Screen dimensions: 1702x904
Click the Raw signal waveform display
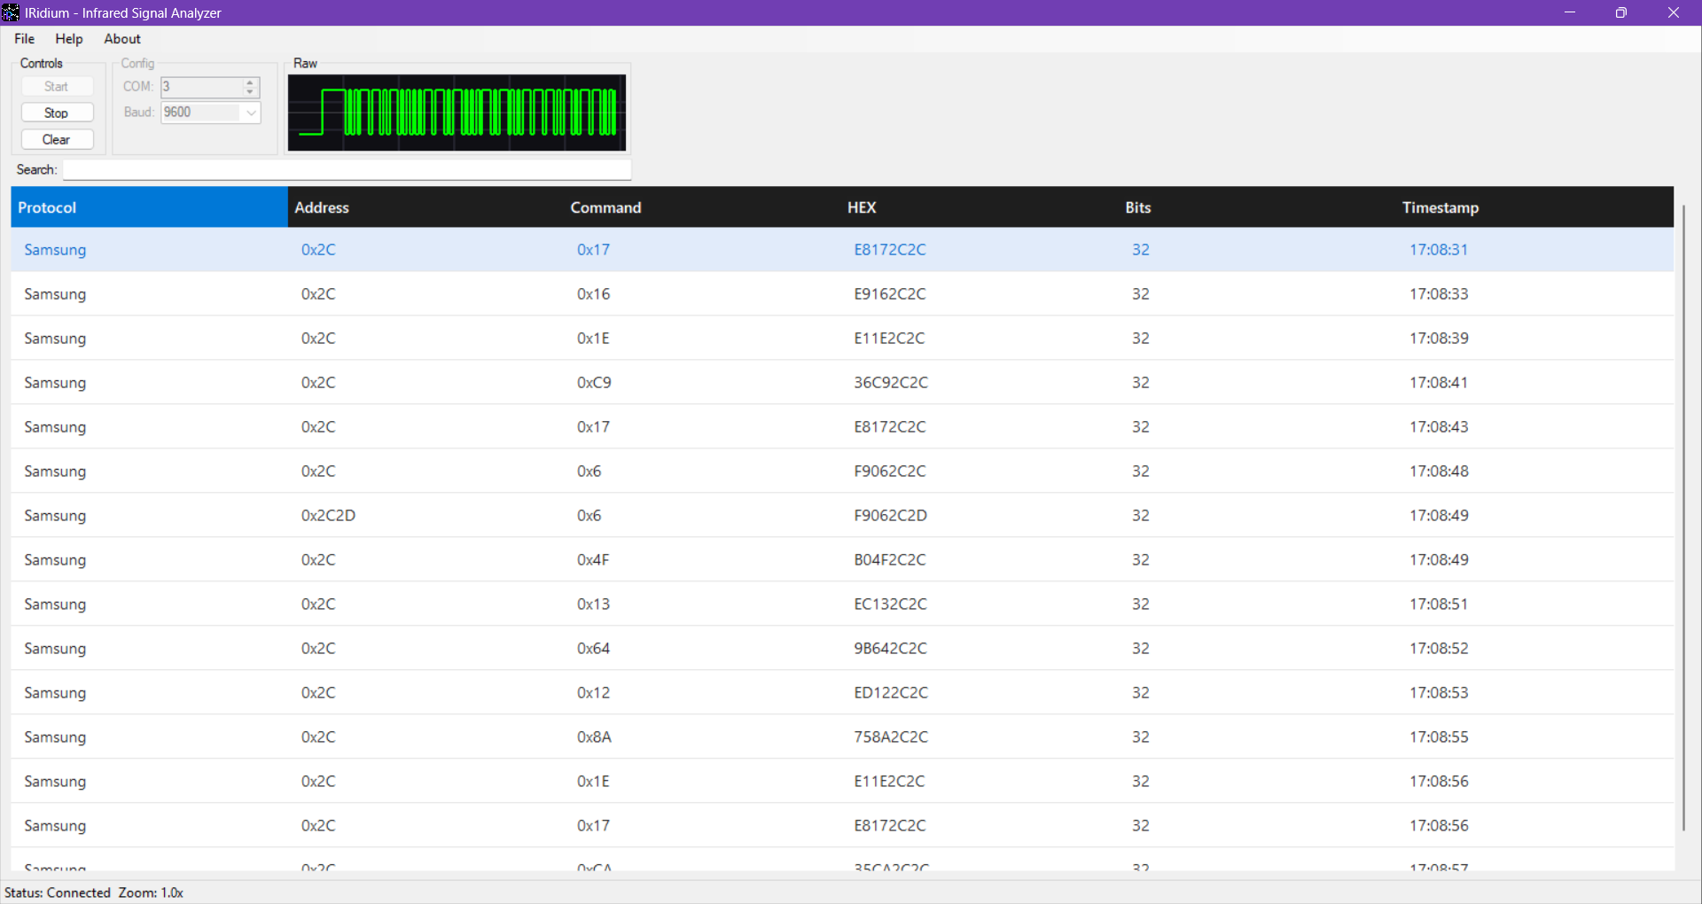(457, 113)
